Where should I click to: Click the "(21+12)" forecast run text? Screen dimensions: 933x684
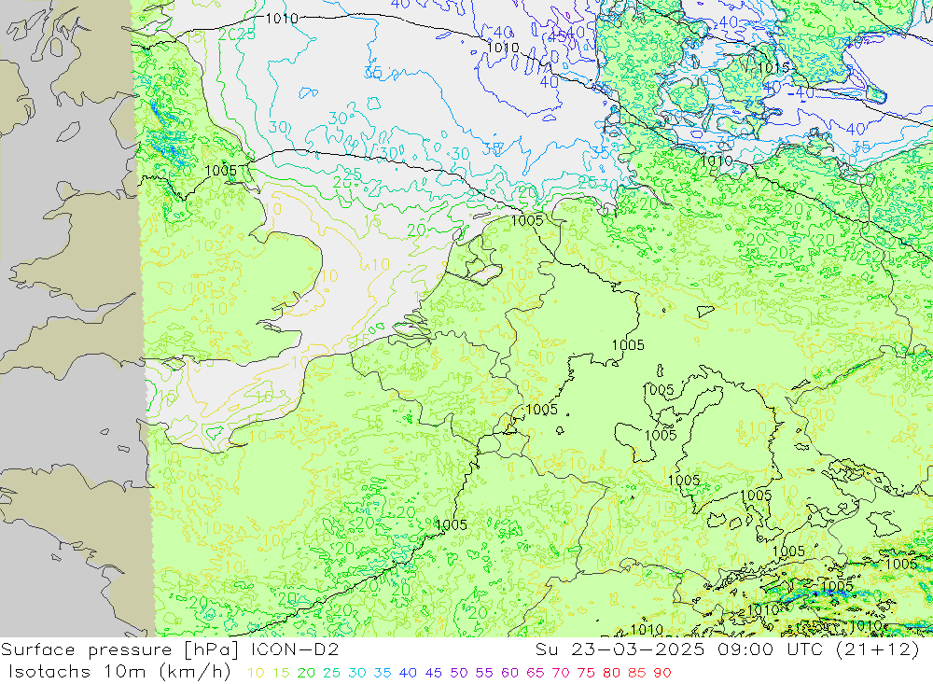878,649
